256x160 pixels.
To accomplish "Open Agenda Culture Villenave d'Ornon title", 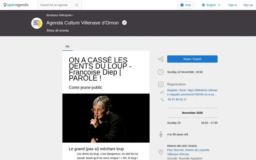I will [82, 23].
